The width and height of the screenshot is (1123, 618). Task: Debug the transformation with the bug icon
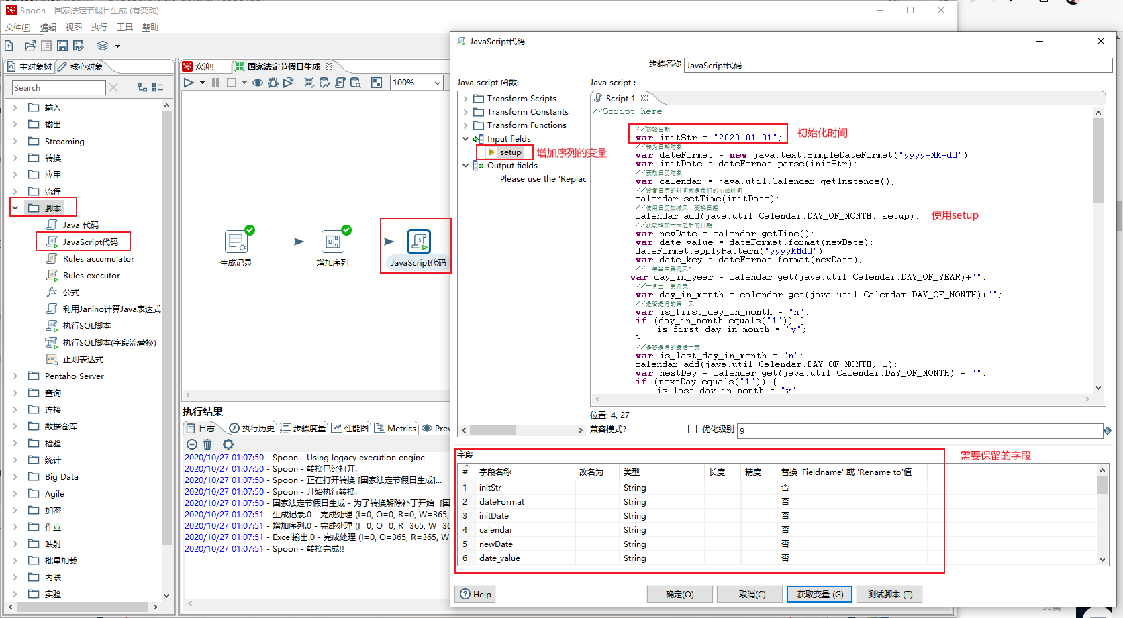273,83
